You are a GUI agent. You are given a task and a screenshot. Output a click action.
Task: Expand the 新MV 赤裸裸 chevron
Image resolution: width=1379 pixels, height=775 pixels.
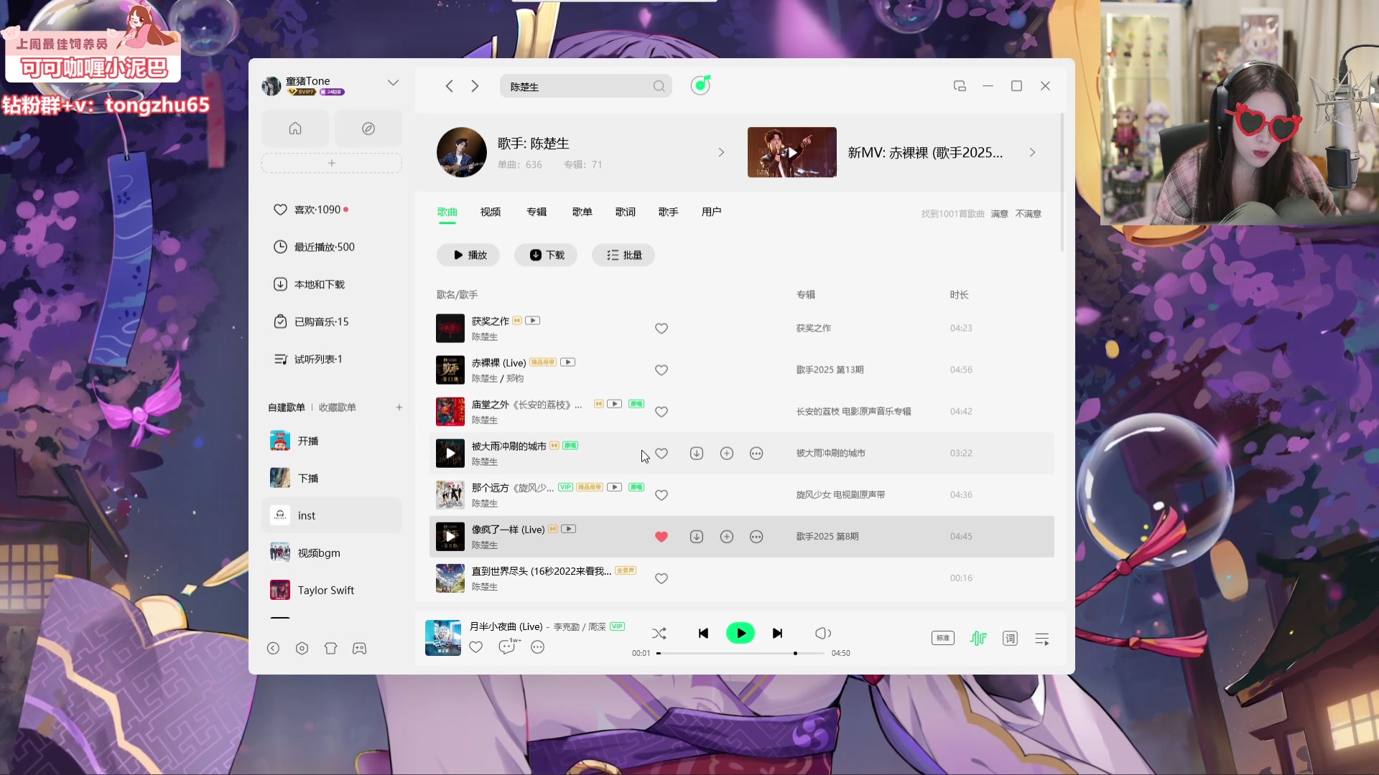1032,152
